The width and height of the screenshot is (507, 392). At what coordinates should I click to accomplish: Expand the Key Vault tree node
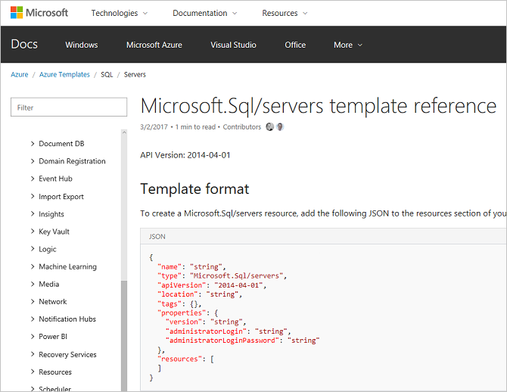(33, 232)
